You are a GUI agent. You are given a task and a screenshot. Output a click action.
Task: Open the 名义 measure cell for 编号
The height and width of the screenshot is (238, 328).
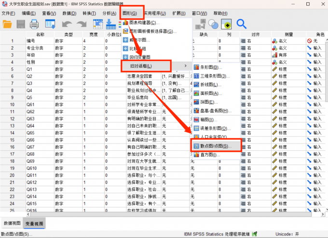point(288,41)
